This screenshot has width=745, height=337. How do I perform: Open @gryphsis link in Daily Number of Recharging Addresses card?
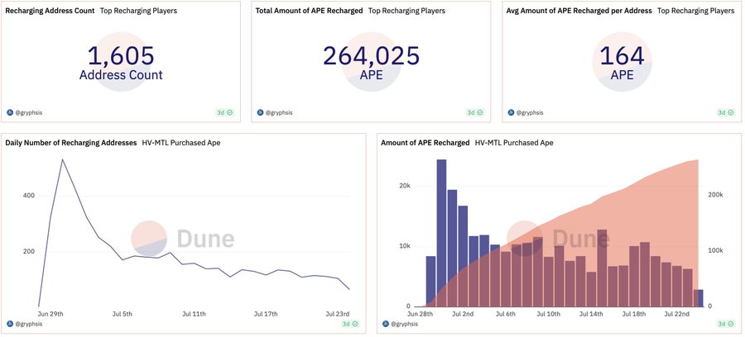[29, 325]
